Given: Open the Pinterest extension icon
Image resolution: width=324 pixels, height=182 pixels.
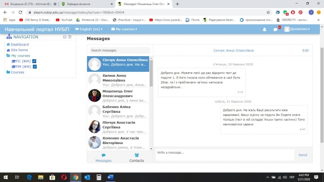Looking at the screenshot, I should pos(300,12).
